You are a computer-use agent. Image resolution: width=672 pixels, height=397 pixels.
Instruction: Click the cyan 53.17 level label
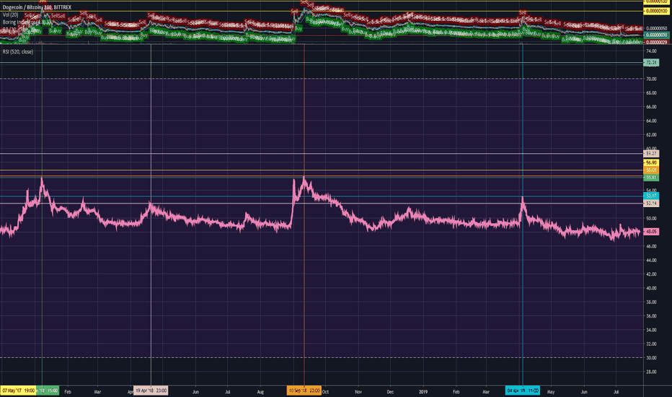651,196
